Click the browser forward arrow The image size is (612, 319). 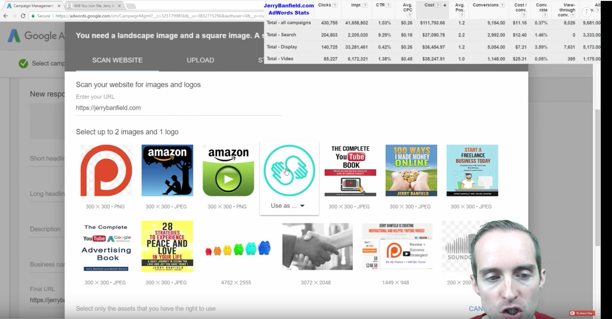pos(14,15)
